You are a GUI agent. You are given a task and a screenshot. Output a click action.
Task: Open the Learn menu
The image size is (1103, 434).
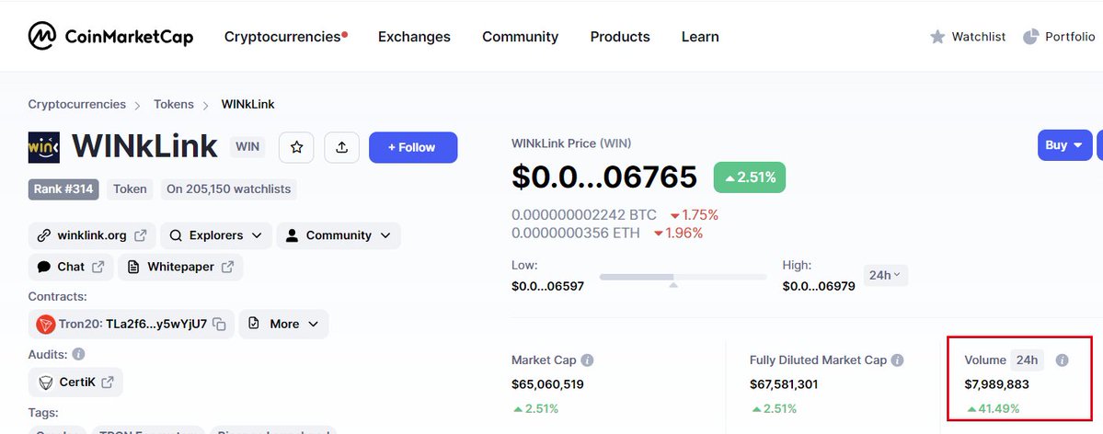pyautogui.click(x=700, y=37)
